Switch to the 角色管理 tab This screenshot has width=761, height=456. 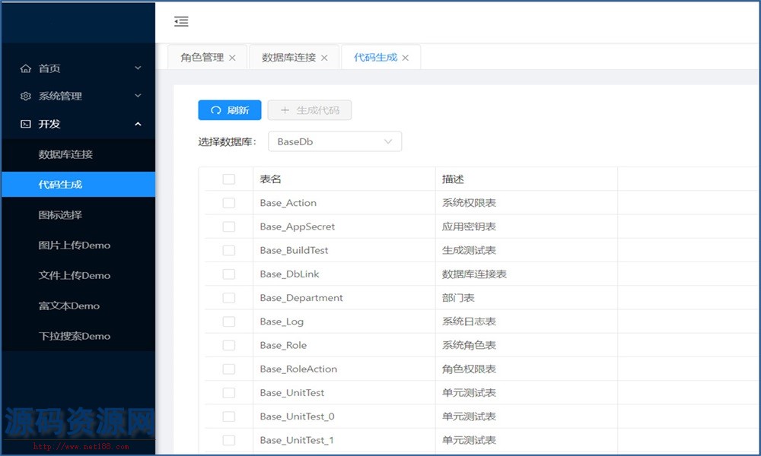[x=202, y=58]
